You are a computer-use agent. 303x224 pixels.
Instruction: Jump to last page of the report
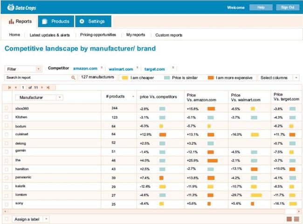click(47, 87)
